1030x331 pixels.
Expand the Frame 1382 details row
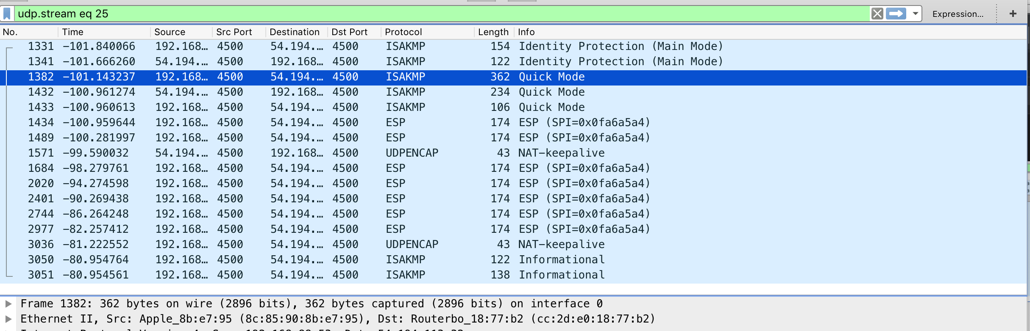(x=8, y=304)
